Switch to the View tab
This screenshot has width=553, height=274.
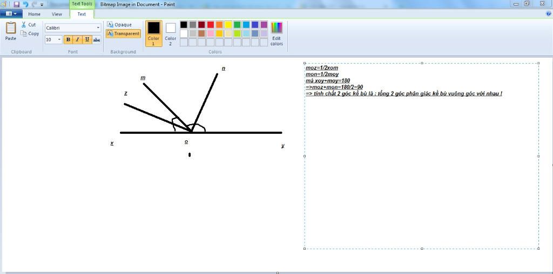pos(57,14)
